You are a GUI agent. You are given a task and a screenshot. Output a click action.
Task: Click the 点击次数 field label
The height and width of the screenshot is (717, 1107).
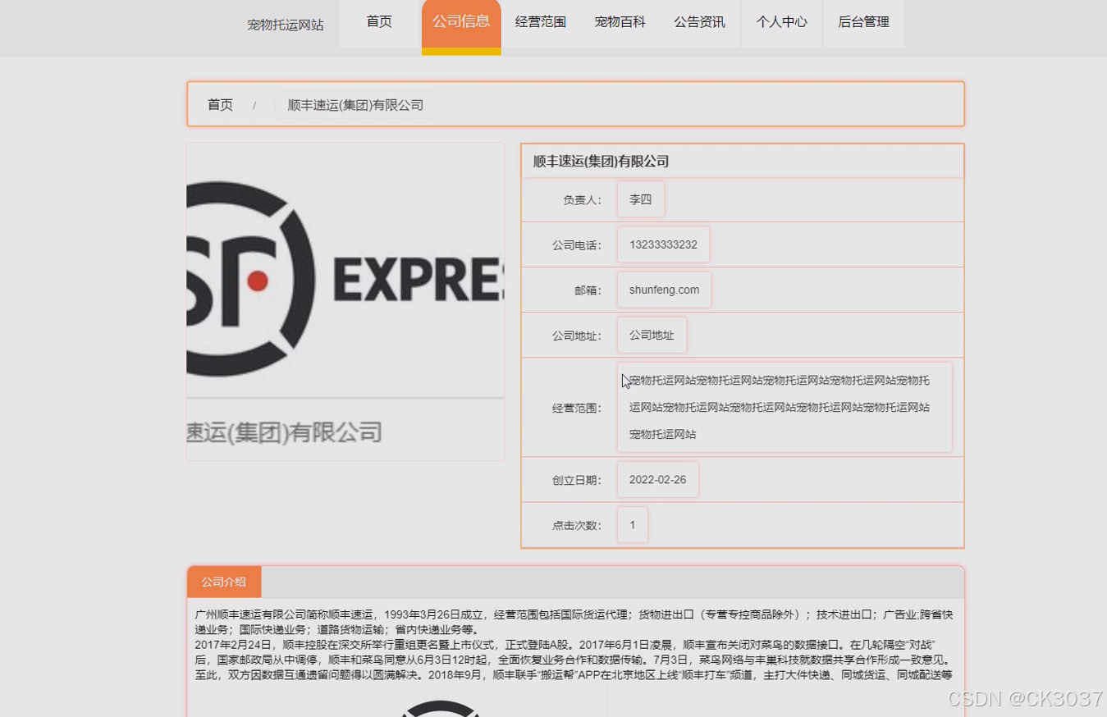[x=577, y=526]
